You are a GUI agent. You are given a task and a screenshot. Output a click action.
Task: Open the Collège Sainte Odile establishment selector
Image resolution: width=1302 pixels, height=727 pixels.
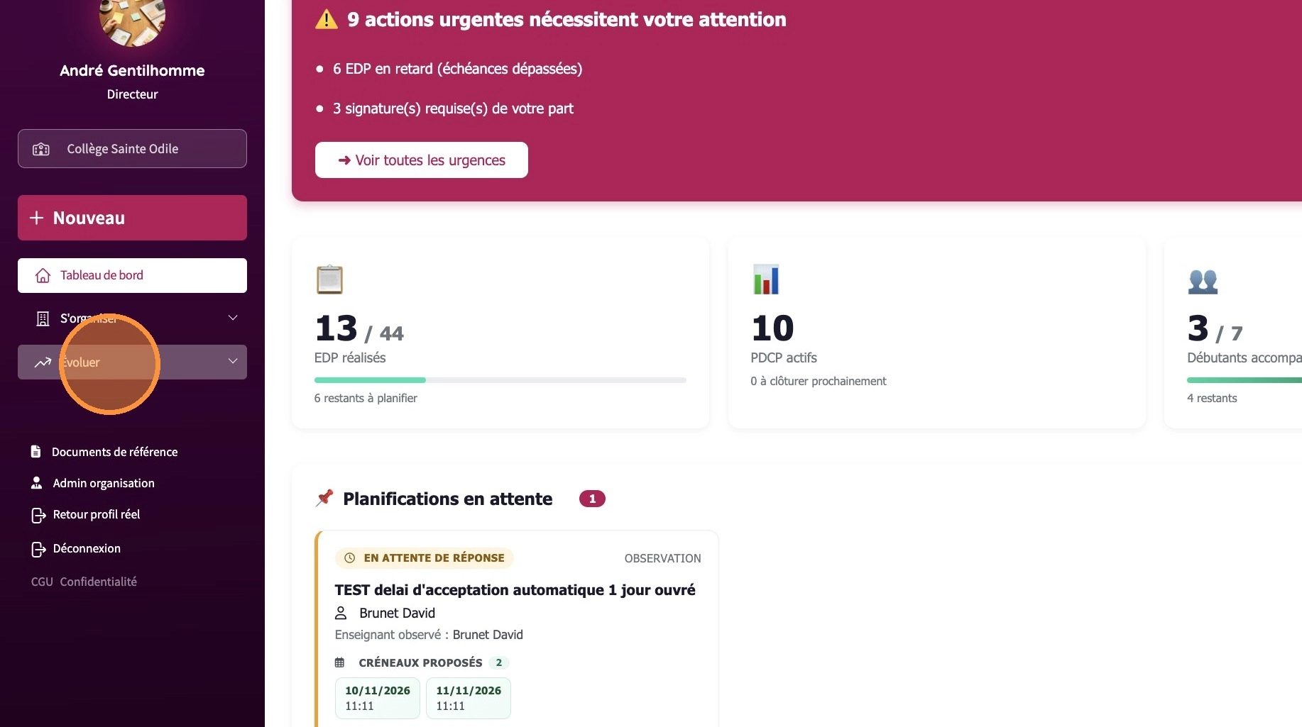(x=132, y=149)
